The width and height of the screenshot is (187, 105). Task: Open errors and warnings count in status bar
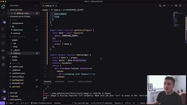coord(24,103)
